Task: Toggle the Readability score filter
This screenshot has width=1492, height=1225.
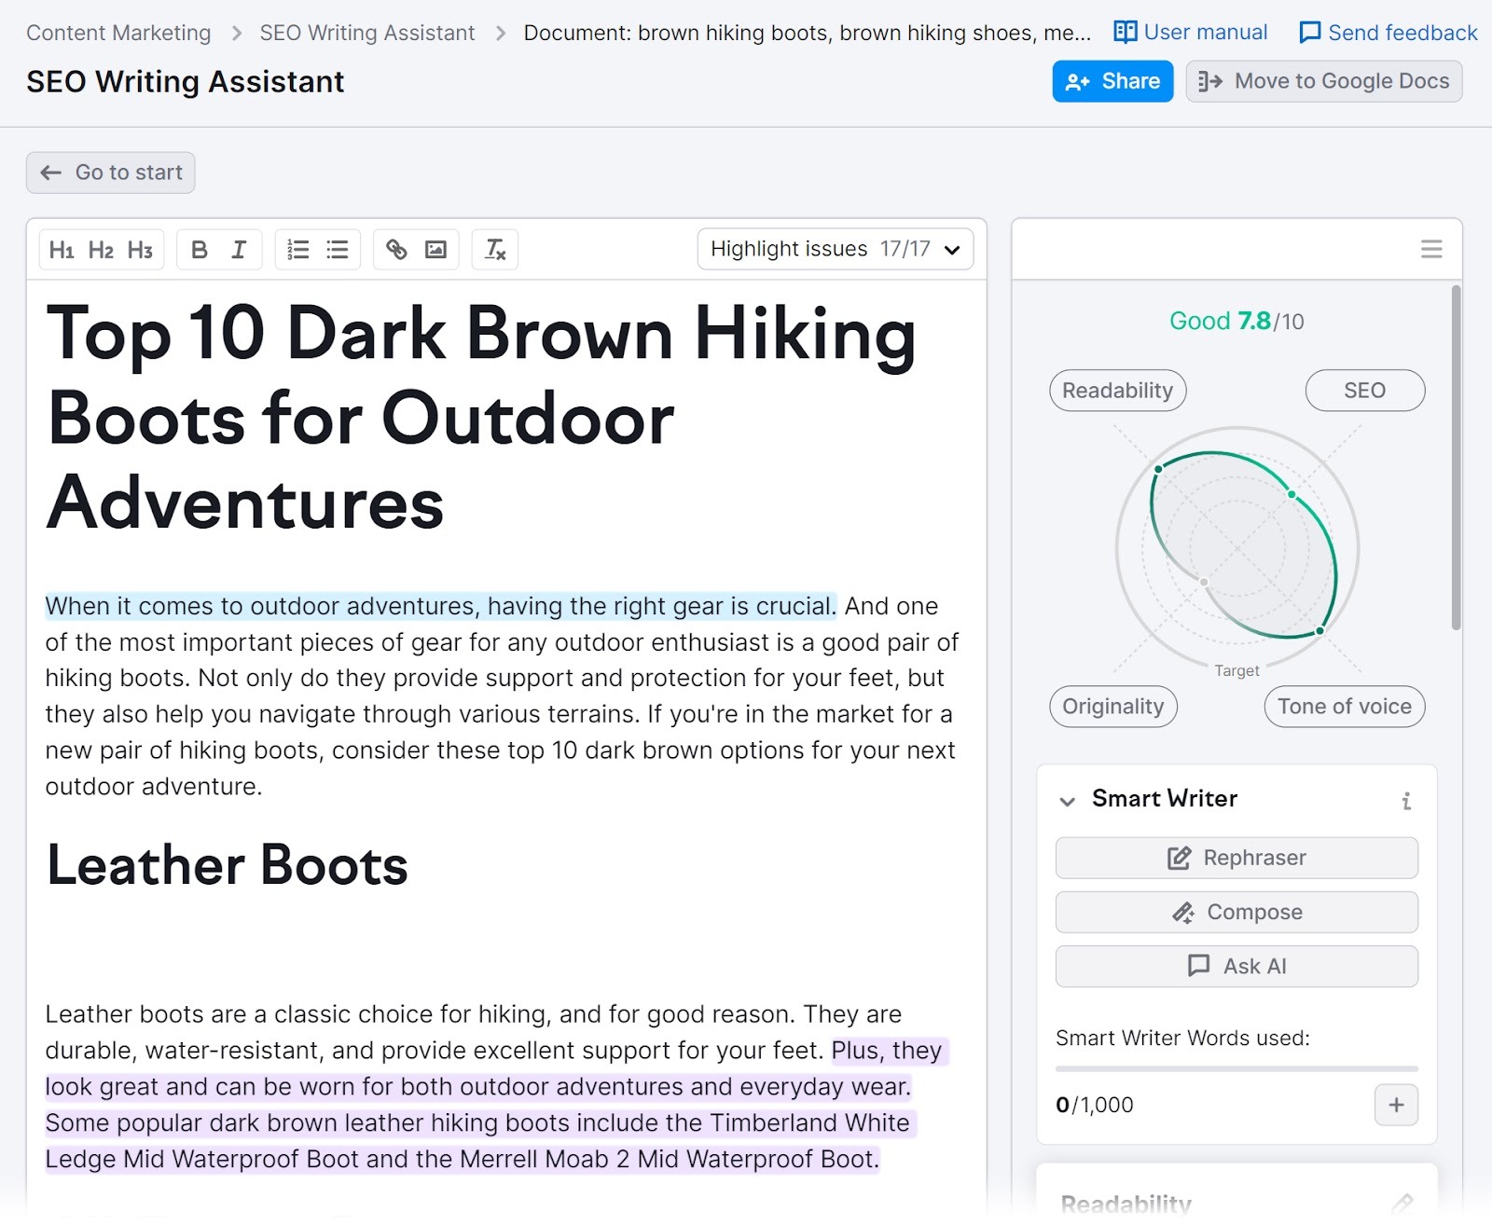Action: coord(1117,390)
